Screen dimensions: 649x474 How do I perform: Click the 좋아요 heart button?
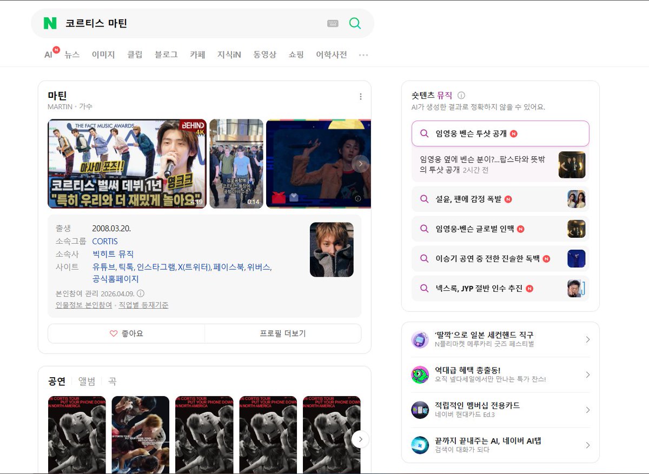pyautogui.click(x=126, y=333)
